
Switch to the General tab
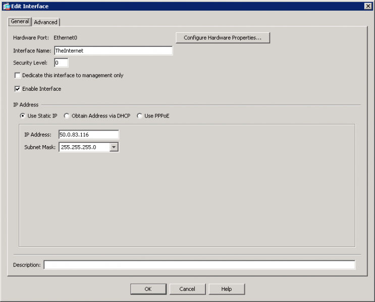coord(20,22)
